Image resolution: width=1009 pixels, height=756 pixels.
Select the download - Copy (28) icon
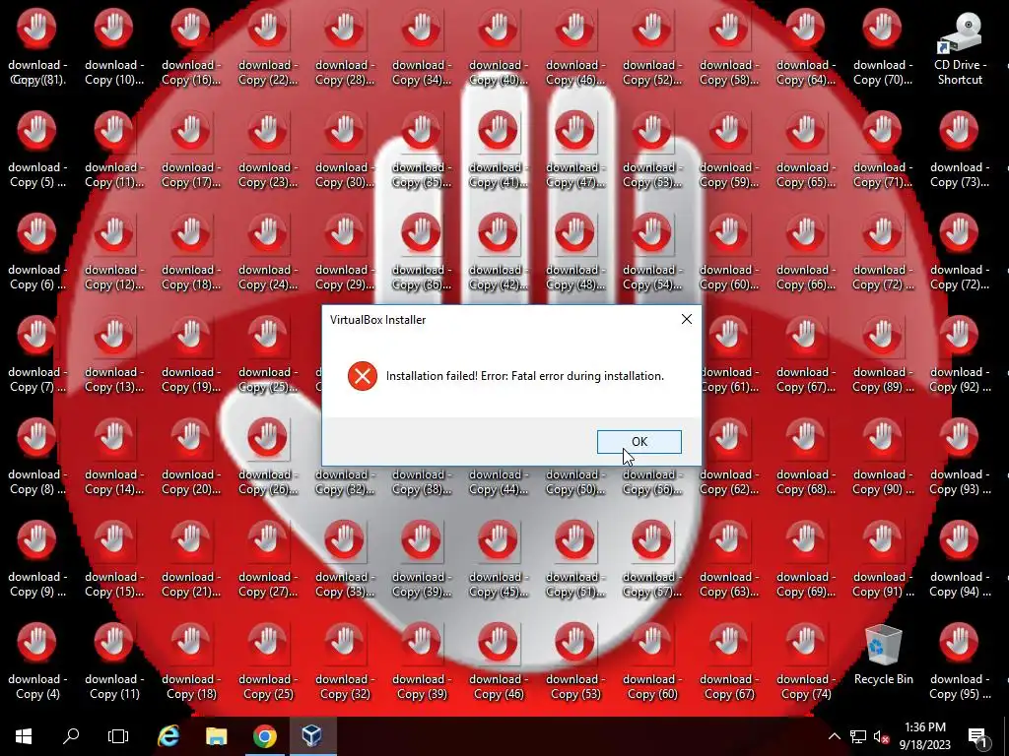(x=344, y=49)
